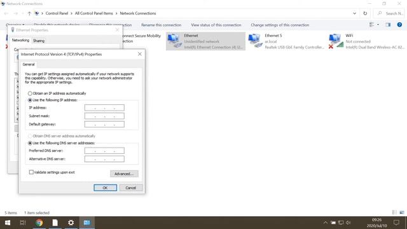This screenshot has width=407, height=229.
Task: Switch to Sharing tab in Ethernet Properties
Action: [39, 41]
